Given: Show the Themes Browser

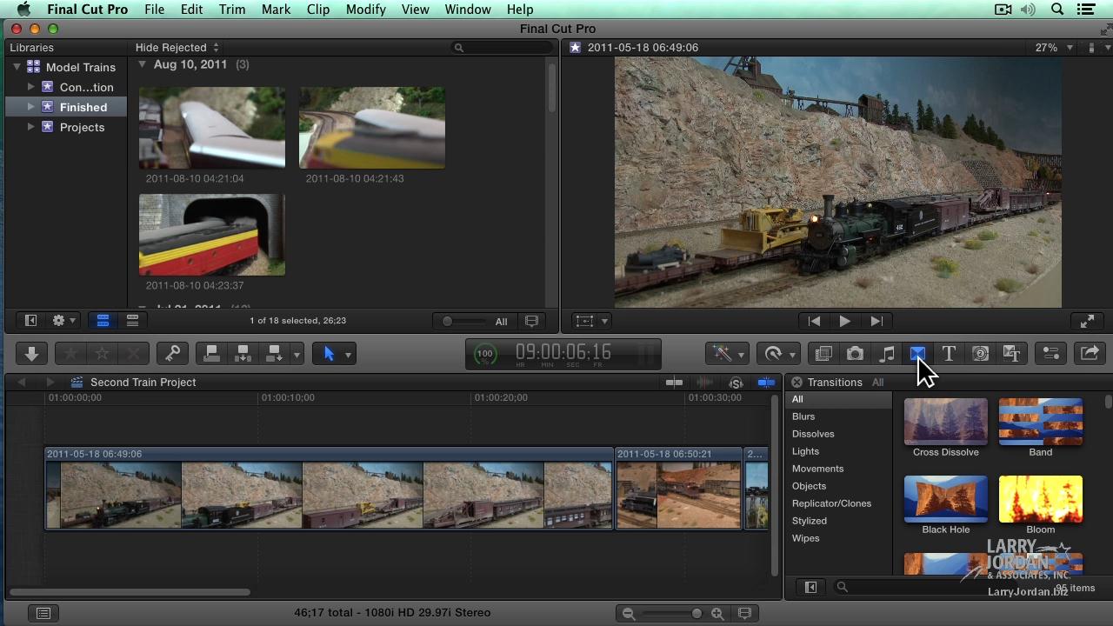Looking at the screenshot, I should (1011, 354).
